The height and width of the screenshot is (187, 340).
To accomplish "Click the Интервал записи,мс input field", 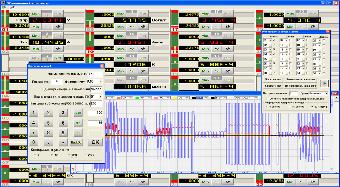I will 293,93.
